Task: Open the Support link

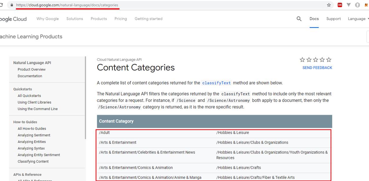Action: [333, 19]
